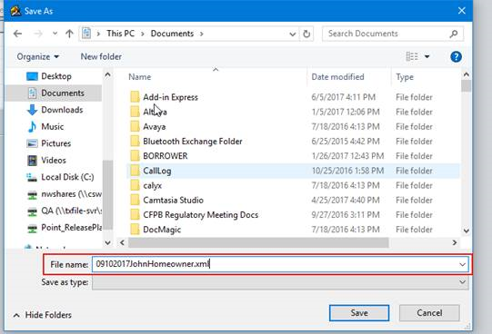Click the folder icon beside BORROWER
The height and width of the screenshot is (334, 492).
(x=135, y=156)
